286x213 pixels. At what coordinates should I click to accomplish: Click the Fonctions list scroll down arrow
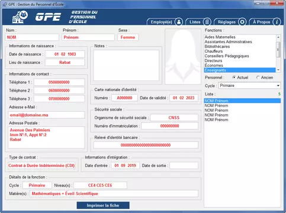coord(278,70)
